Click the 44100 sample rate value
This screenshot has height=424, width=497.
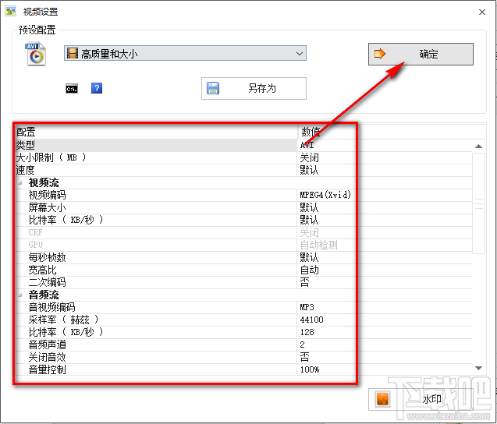[311, 320]
